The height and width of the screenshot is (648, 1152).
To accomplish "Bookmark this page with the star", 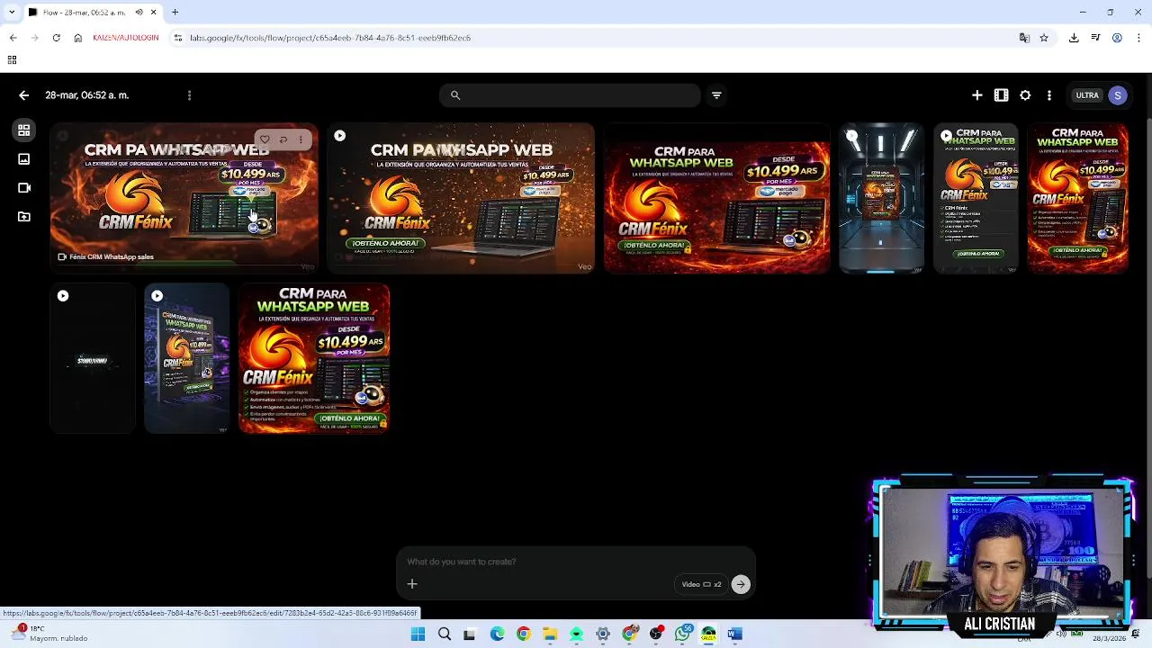I will click(1044, 38).
